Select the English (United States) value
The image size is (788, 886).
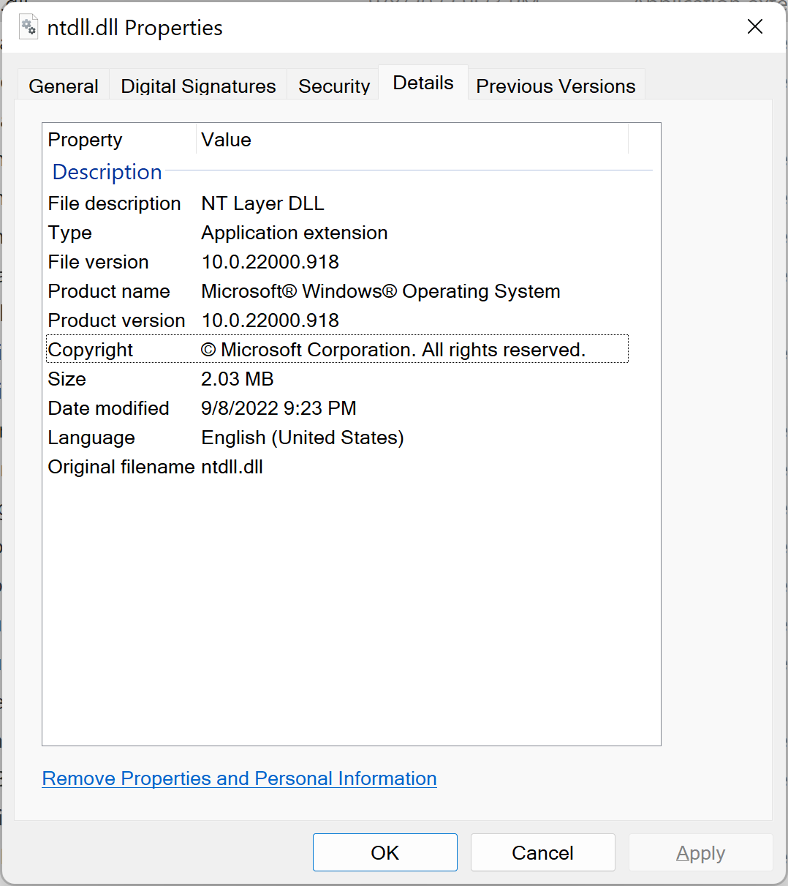click(303, 438)
